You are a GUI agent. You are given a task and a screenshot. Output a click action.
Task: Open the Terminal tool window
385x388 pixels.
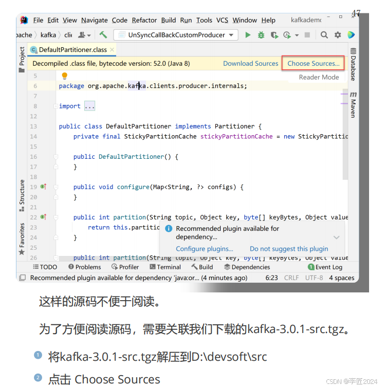[165, 267]
